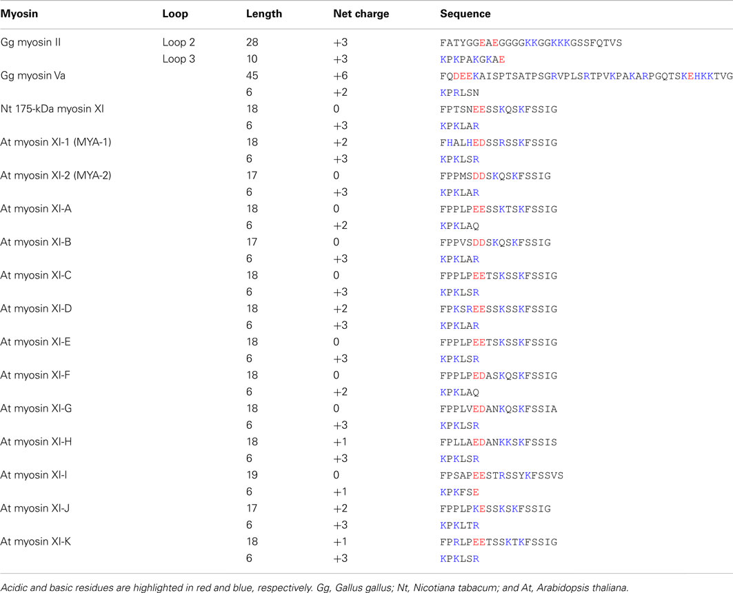Click the Length column header

pyautogui.click(x=264, y=14)
